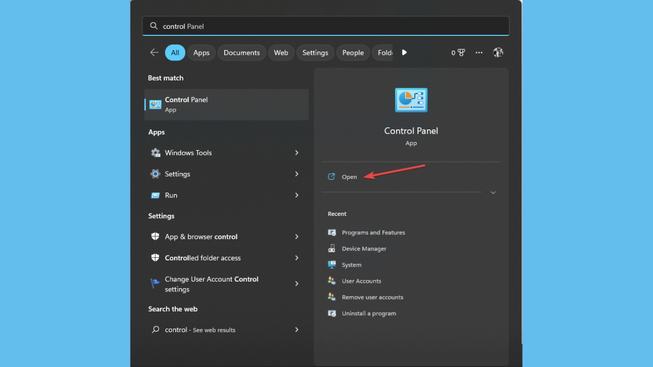Screen dimensions: 653x367
Task: Expand the web results chevron for control
Action: point(297,329)
